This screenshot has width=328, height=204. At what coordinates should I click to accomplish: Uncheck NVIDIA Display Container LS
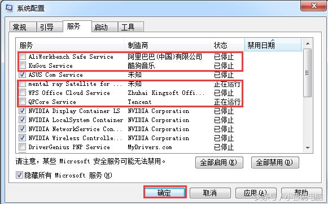click(23, 111)
